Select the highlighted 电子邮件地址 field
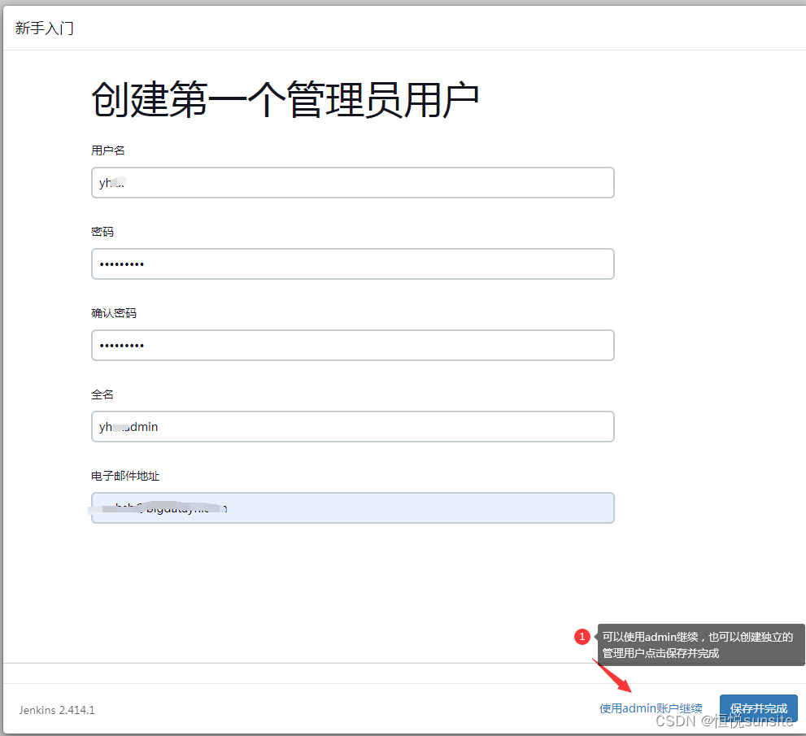Screen dimensions: 806x736 [352, 507]
